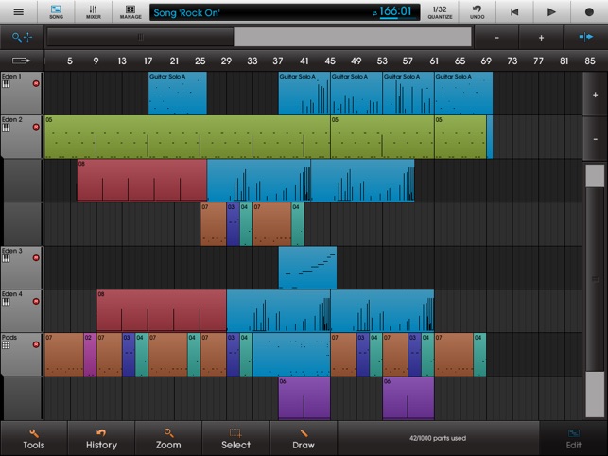
Task: Open the Mixer panel
Action: pyautogui.click(x=93, y=11)
